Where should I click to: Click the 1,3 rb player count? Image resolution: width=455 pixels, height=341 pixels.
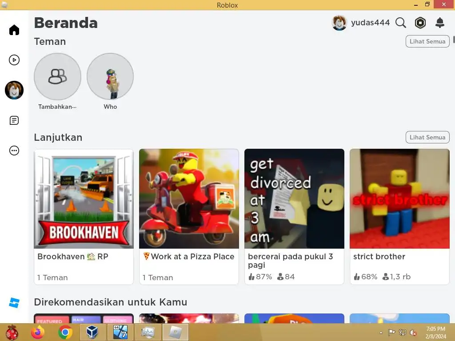(396, 277)
